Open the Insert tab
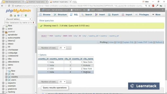The height and width of the screenshot is (94, 167). (100, 15)
